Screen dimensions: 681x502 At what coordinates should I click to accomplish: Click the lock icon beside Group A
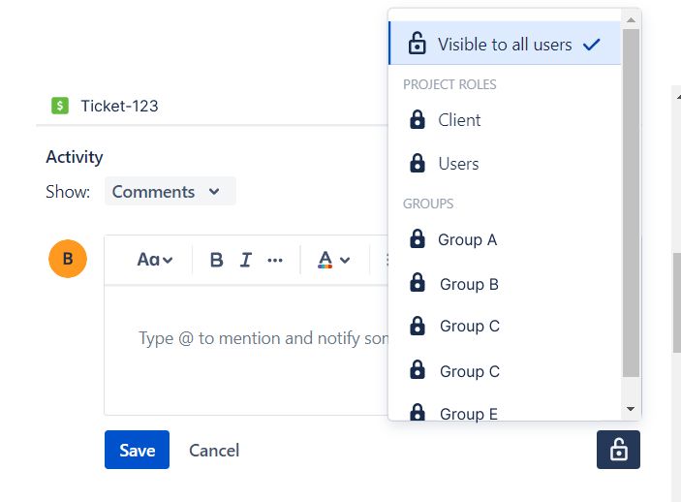coord(418,238)
